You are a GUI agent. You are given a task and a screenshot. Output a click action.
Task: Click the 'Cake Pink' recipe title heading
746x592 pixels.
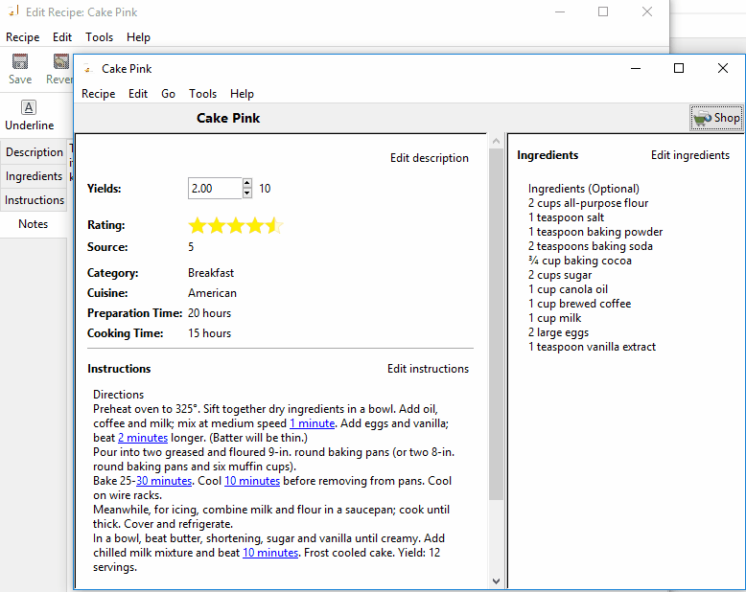click(x=228, y=118)
